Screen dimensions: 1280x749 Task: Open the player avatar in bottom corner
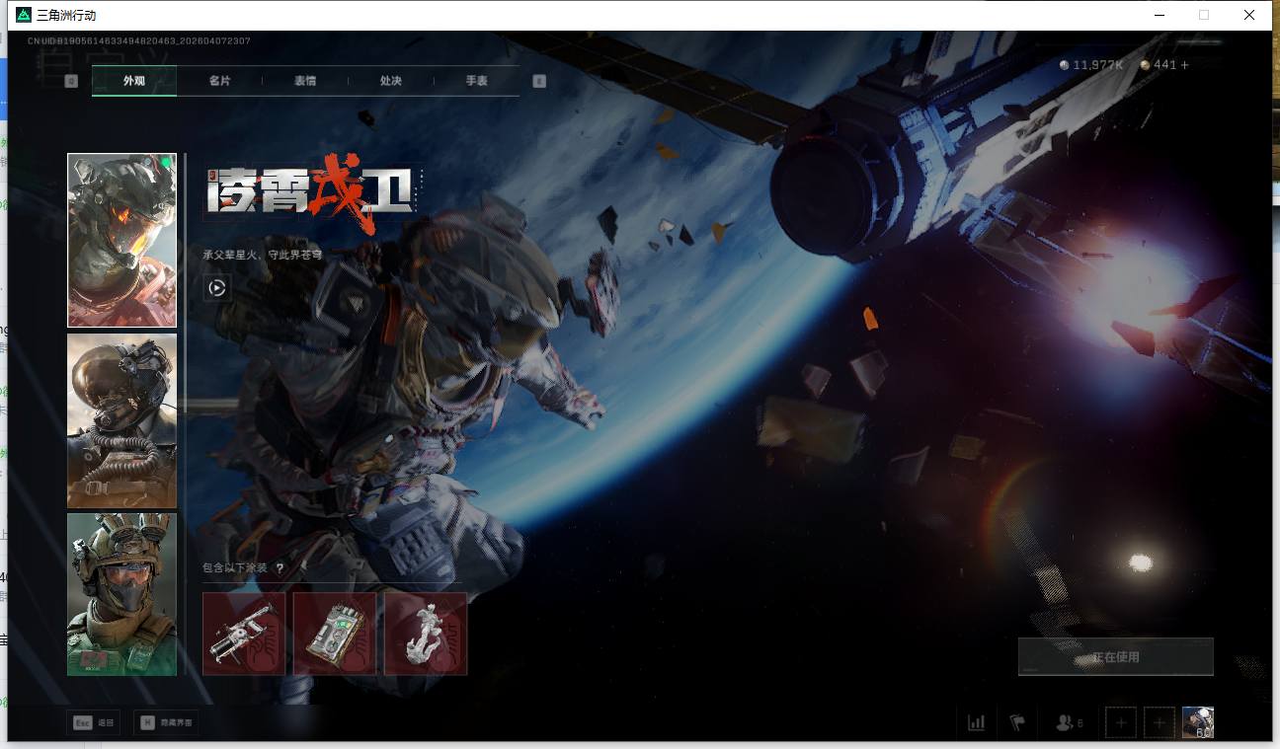click(1198, 723)
